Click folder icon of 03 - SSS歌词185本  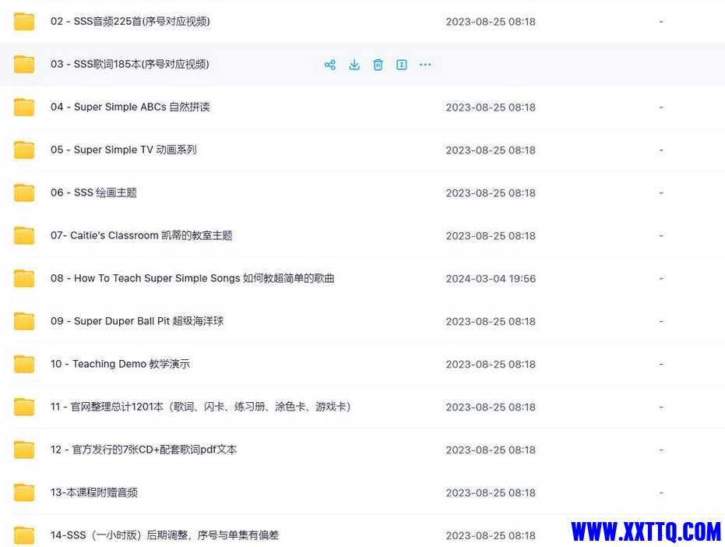[x=24, y=65]
